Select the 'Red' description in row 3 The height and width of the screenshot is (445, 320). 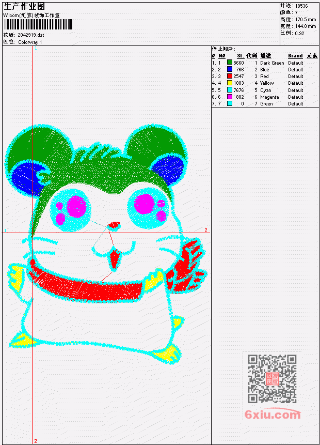(x=264, y=76)
